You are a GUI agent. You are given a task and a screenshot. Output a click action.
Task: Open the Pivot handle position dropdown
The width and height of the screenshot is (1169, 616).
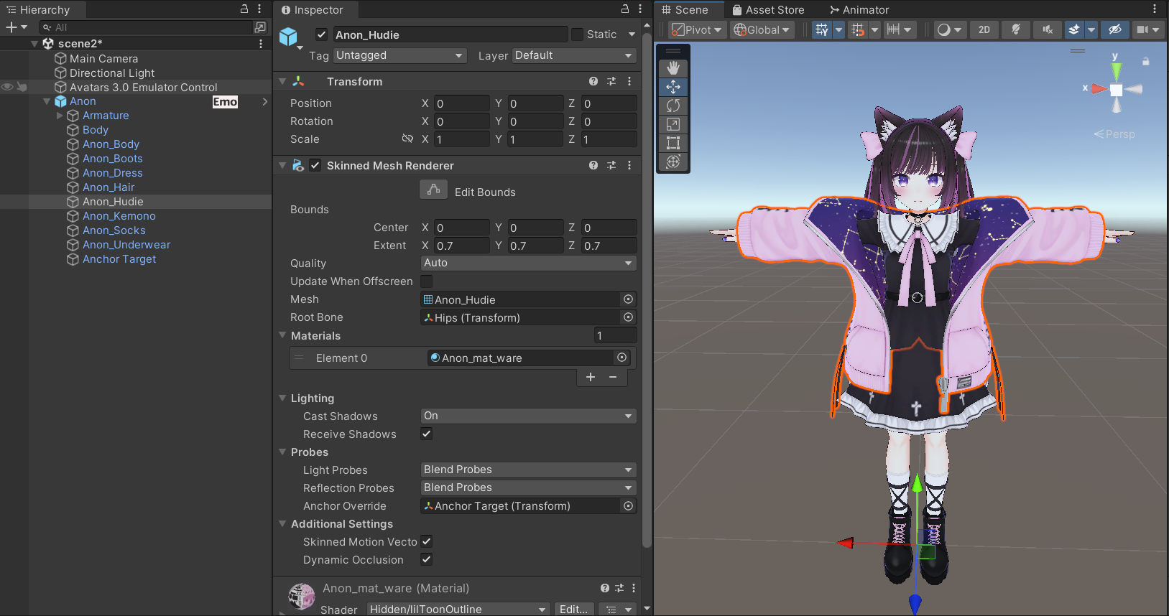click(697, 29)
